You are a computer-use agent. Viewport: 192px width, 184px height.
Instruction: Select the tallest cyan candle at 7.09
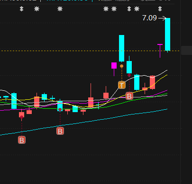point(167,35)
